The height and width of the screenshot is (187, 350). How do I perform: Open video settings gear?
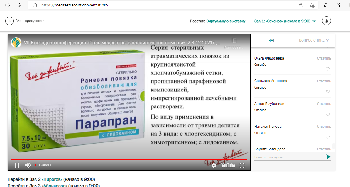point(214,165)
